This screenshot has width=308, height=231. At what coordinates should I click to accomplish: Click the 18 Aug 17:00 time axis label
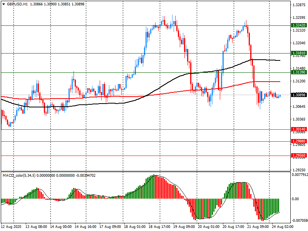(x=159, y=227)
